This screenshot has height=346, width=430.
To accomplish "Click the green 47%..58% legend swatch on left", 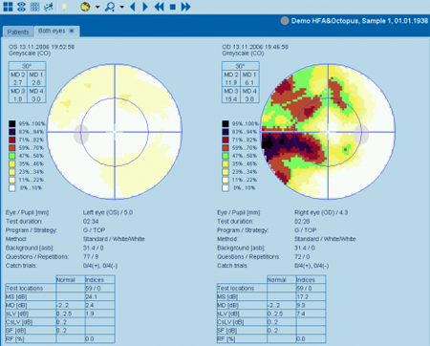I will (x=12, y=156).
